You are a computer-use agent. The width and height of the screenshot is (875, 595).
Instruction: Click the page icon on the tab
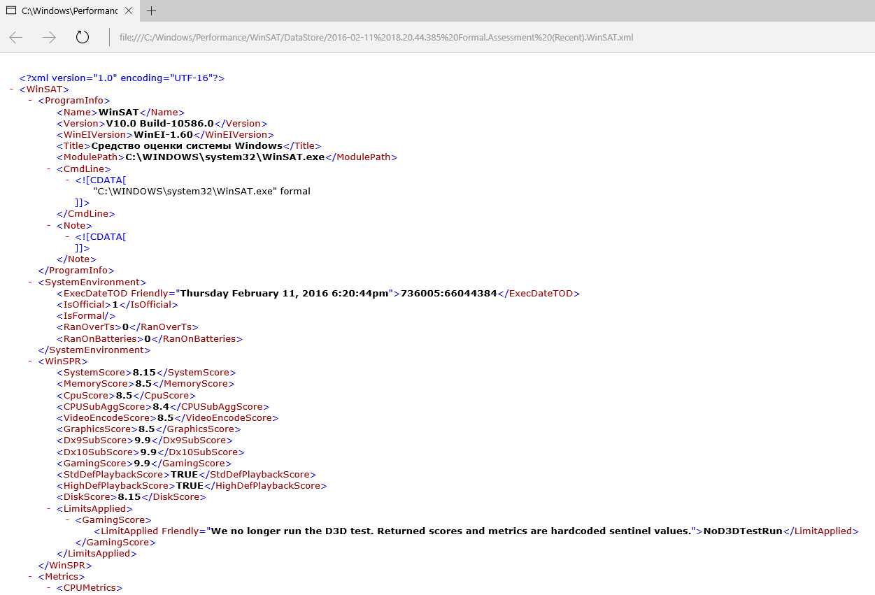[x=11, y=10]
